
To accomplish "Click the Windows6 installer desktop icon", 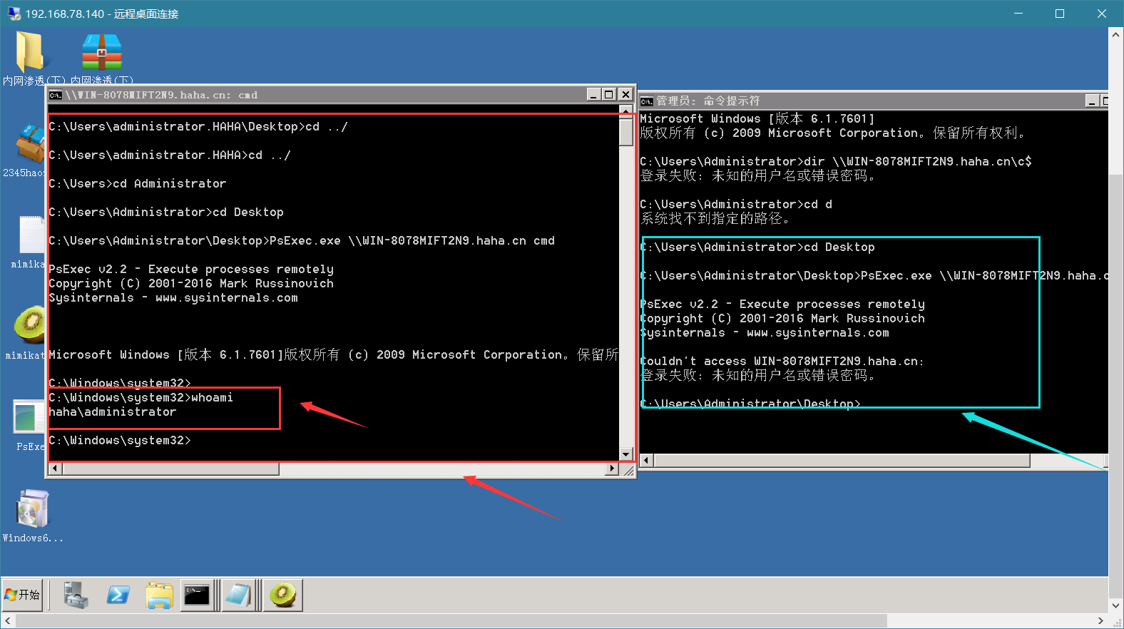I will (x=31, y=509).
